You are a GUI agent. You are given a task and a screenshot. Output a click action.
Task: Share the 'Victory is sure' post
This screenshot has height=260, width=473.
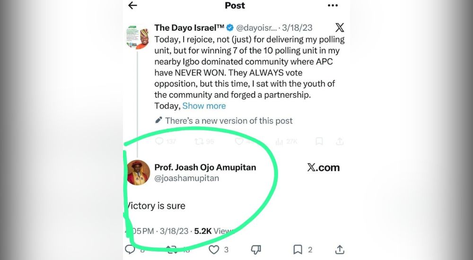(x=340, y=249)
